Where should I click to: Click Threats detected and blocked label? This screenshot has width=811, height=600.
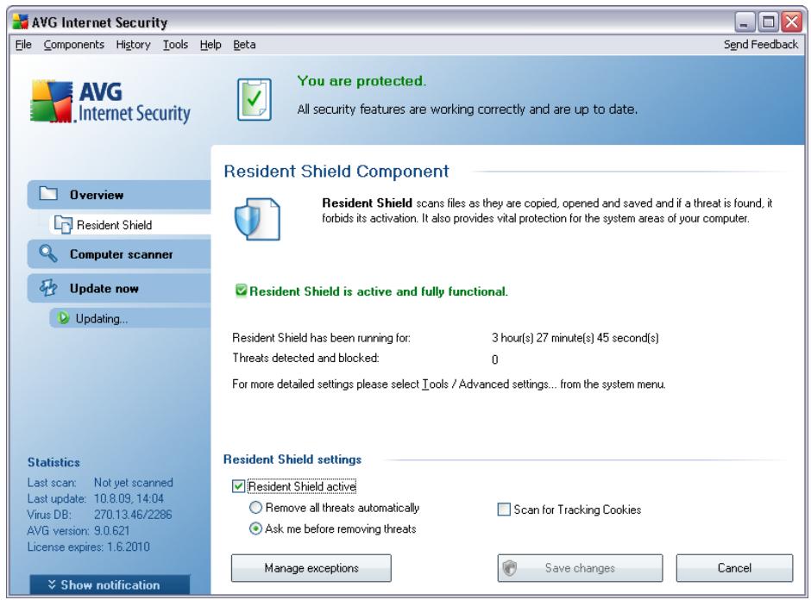click(305, 358)
